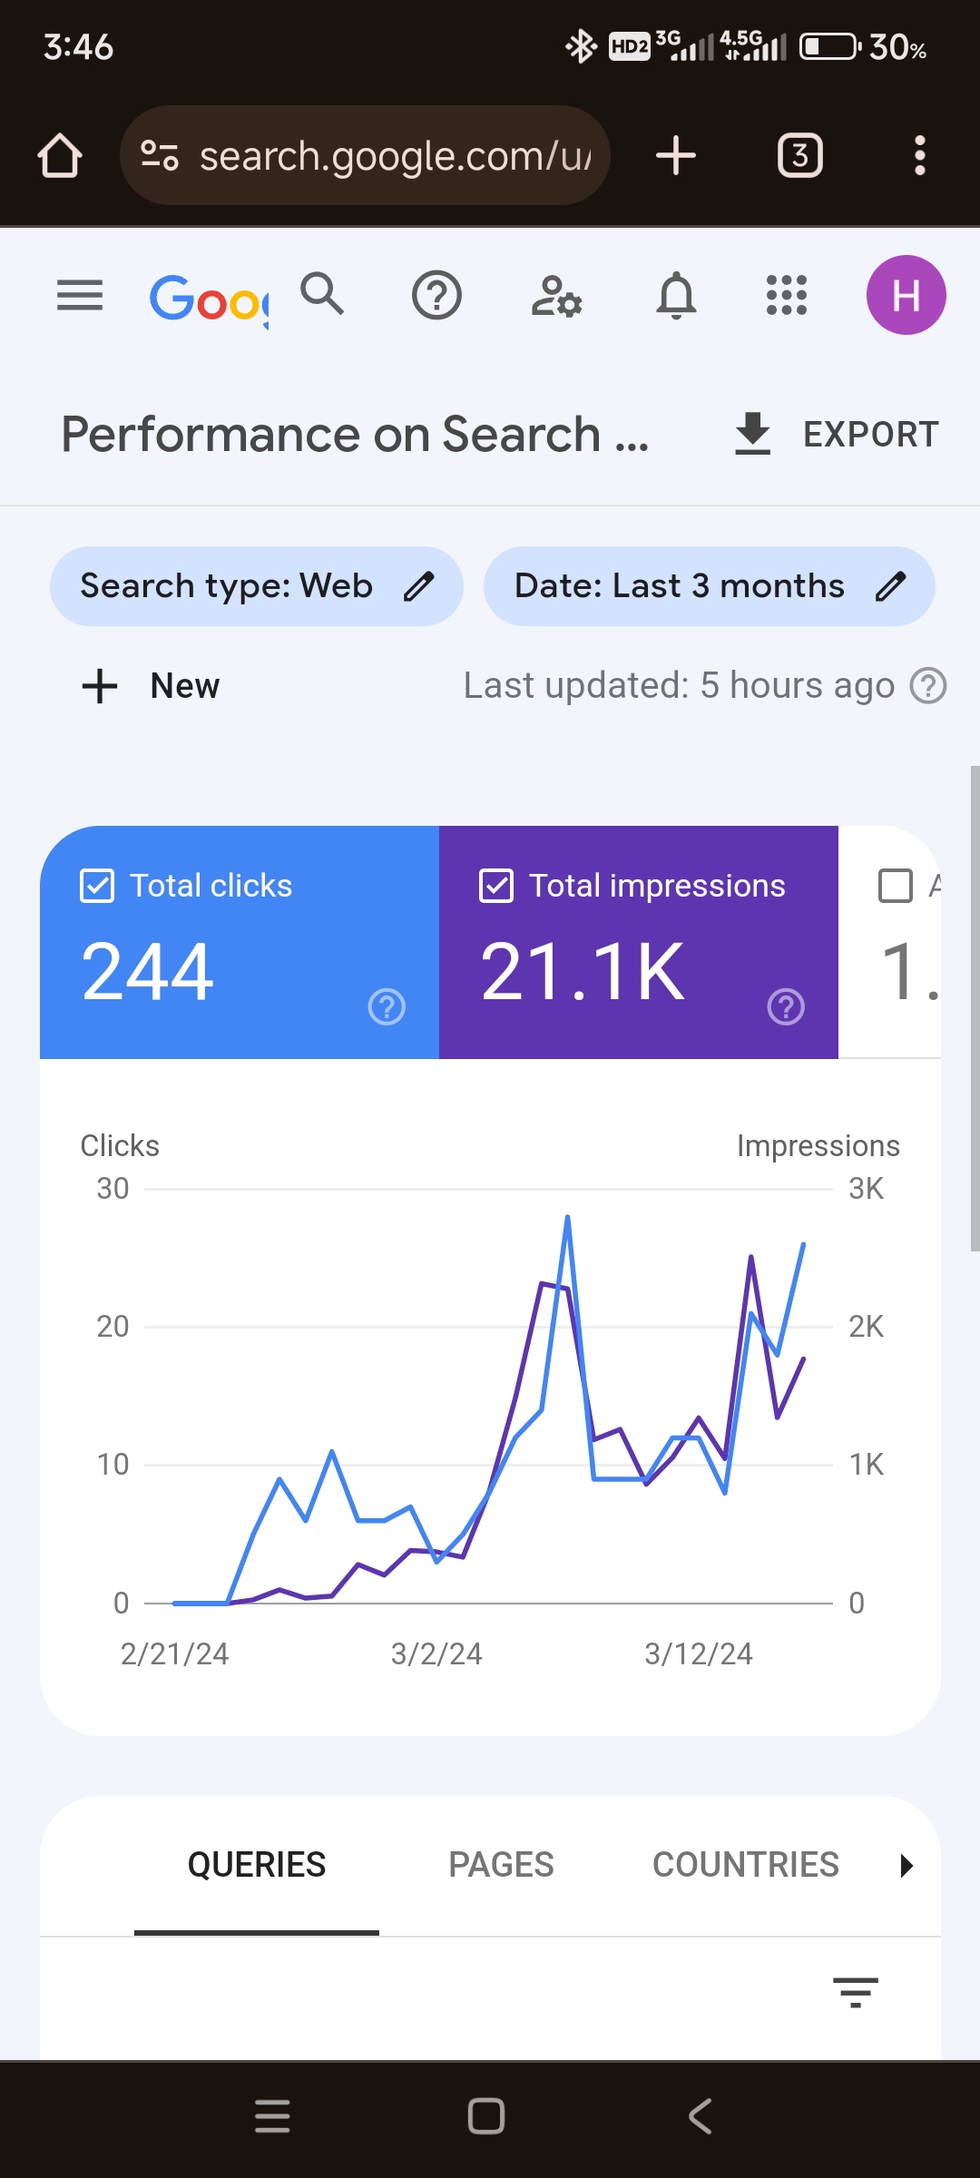Open the filter rows icon
The image size is (980, 2178).
(856, 1992)
